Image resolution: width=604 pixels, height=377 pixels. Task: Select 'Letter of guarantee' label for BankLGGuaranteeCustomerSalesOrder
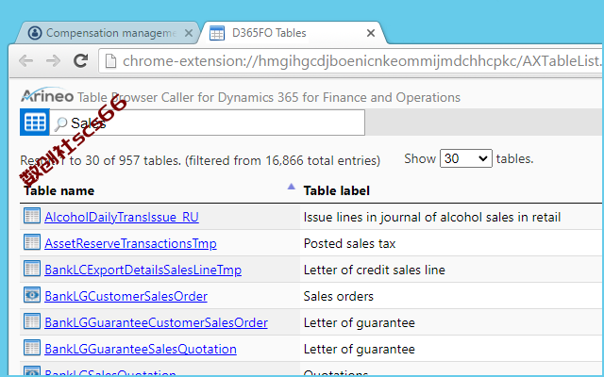(359, 322)
